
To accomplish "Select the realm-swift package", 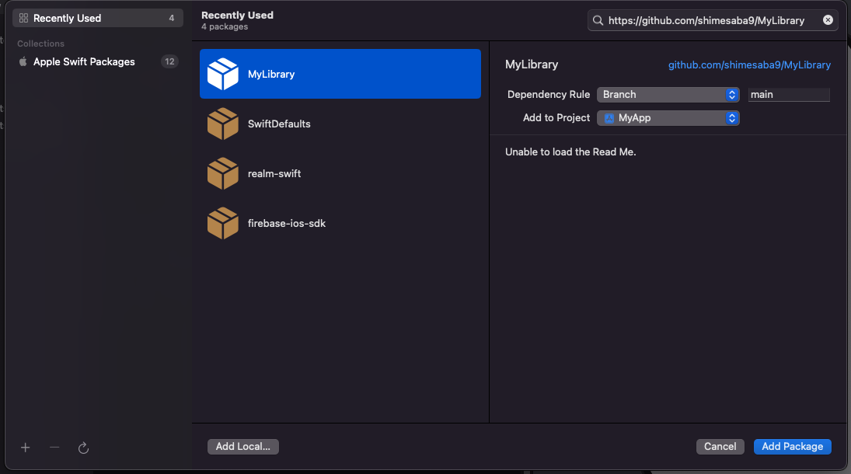I will pos(340,174).
